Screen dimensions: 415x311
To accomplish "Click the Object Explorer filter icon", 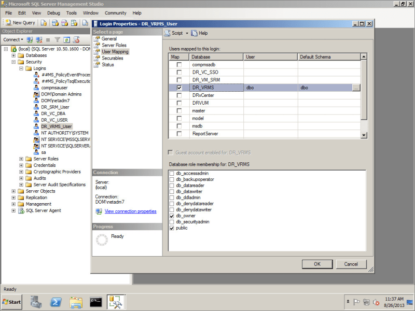I will point(58,39).
